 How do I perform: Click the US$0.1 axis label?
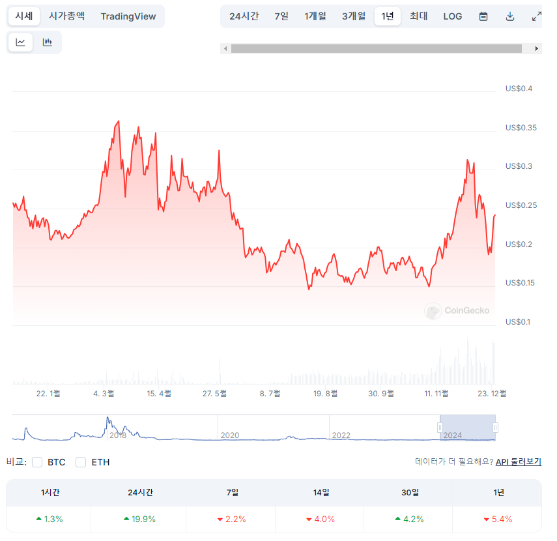(518, 322)
